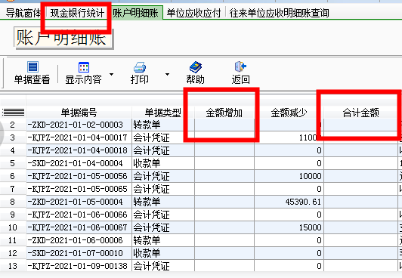
Task: Open the 单据查看 document view icon
Action: click(x=32, y=67)
